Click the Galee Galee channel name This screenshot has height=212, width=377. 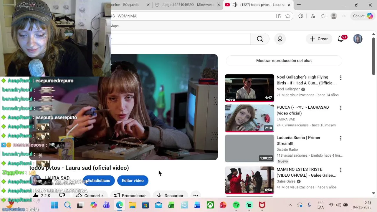[x=286, y=181]
